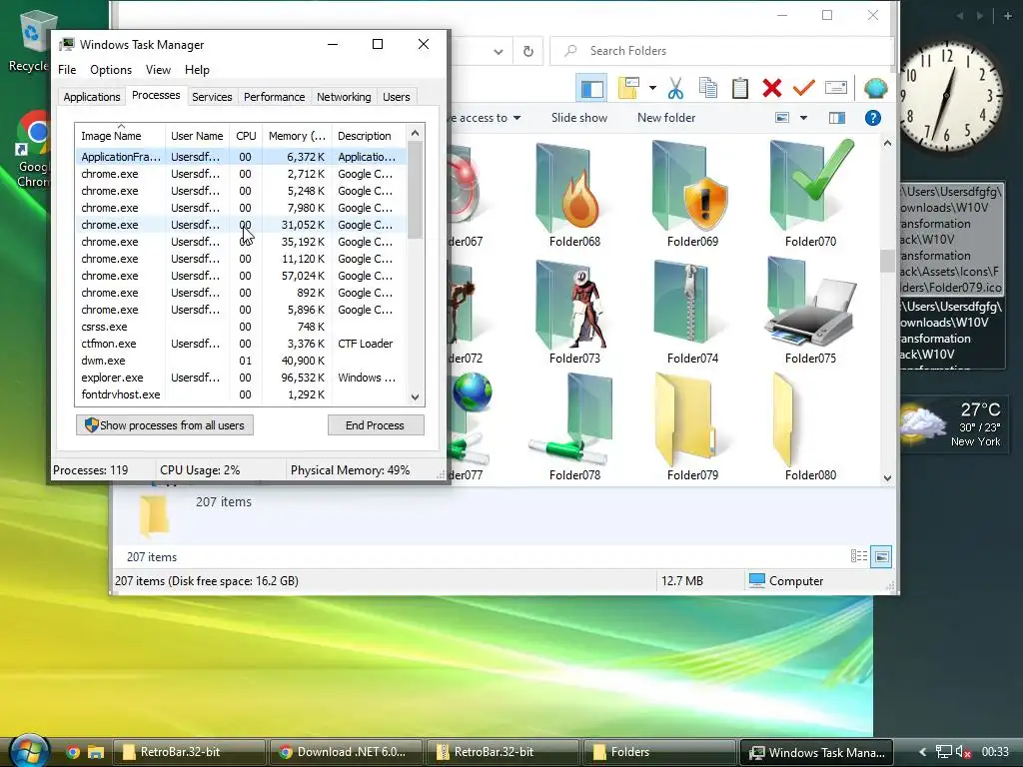Switch to details view icon in status bar
The width and height of the screenshot is (1023, 767).
click(859, 556)
